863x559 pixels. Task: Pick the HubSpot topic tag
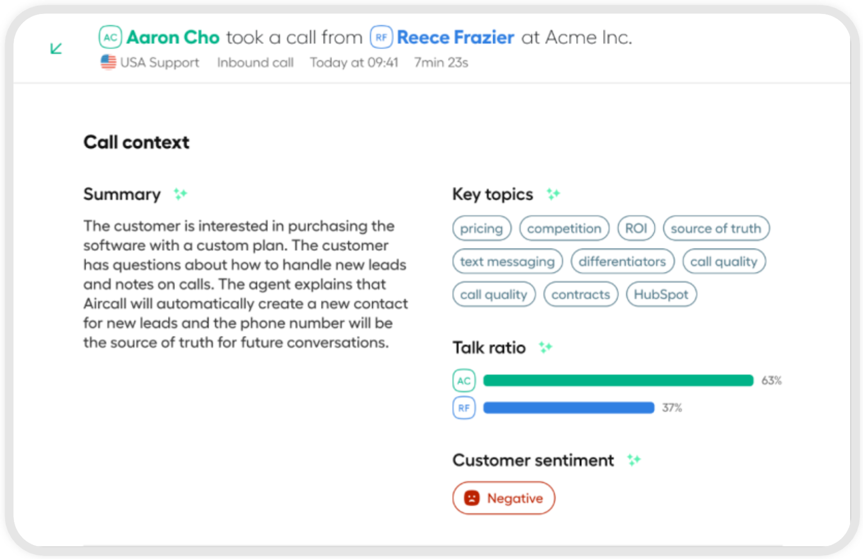point(661,294)
